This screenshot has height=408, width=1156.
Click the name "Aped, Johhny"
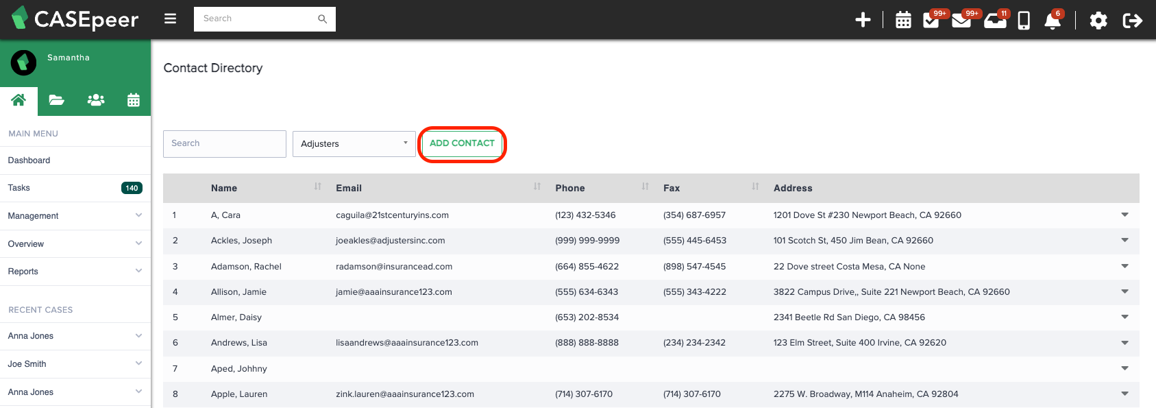(x=239, y=369)
